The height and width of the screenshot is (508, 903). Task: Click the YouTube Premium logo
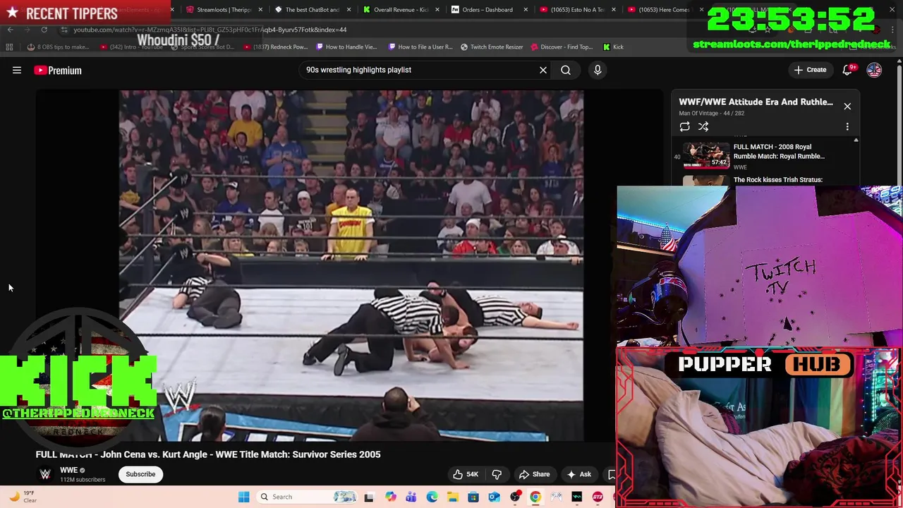click(x=58, y=70)
